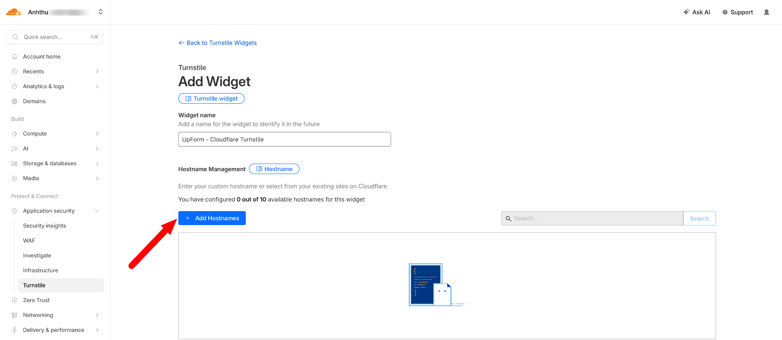The height and width of the screenshot is (340, 782).
Task: Click the hostname search magnifier icon
Action: pos(508,219)
